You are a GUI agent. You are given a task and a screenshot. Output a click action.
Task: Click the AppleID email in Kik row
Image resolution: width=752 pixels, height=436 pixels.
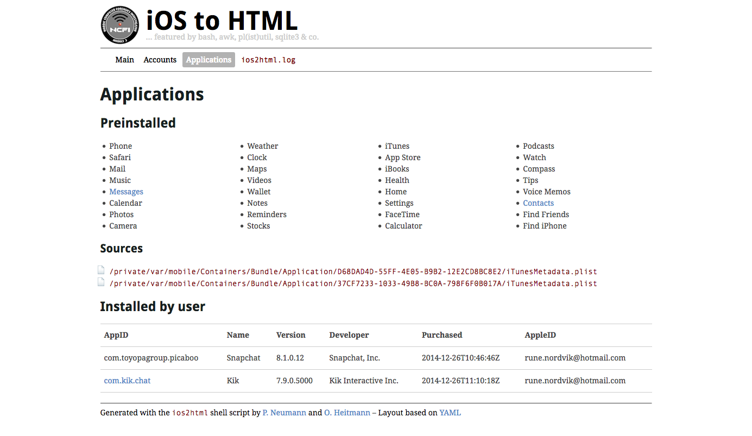point(575,381)
